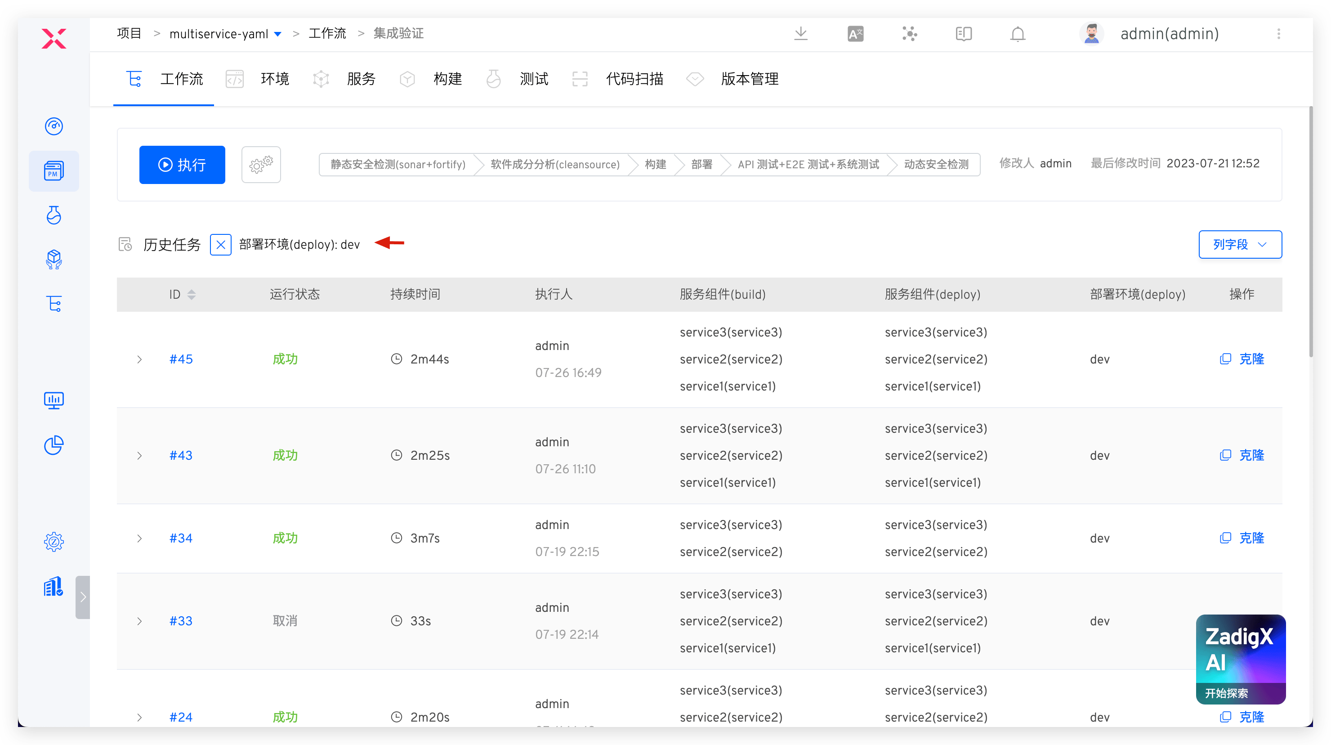Click the download icon in top bar

[800, 34]
